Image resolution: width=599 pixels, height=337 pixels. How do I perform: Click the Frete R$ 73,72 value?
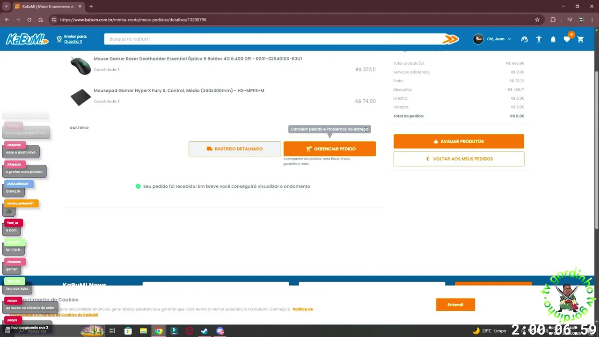(x=517, y=81)
